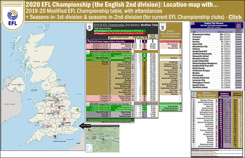
Task: Click 'Current season 2020-21' purple header box
Action: click(x=239, y=26)
